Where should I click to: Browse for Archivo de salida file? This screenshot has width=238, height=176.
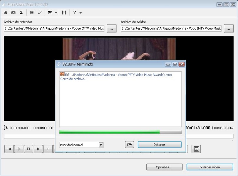229,28
